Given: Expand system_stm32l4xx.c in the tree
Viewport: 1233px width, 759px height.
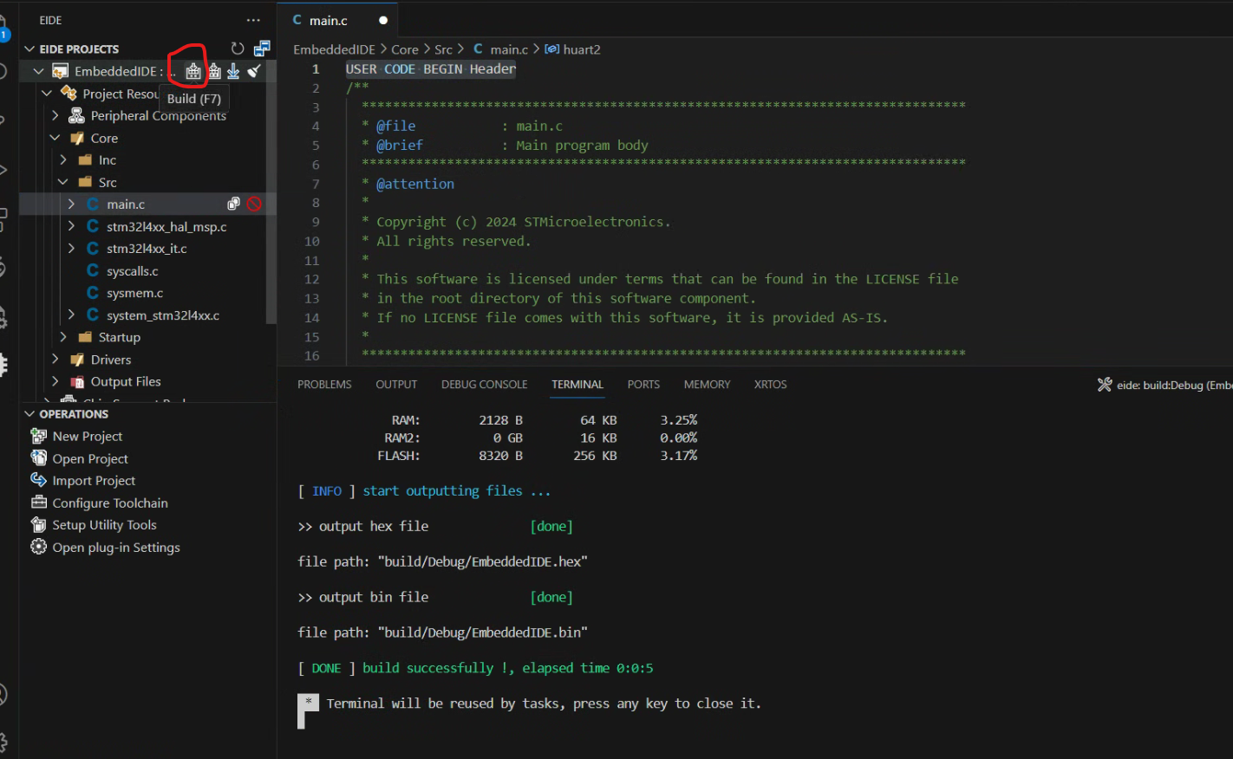Looking at the screenshot, I should click(72, 315).
